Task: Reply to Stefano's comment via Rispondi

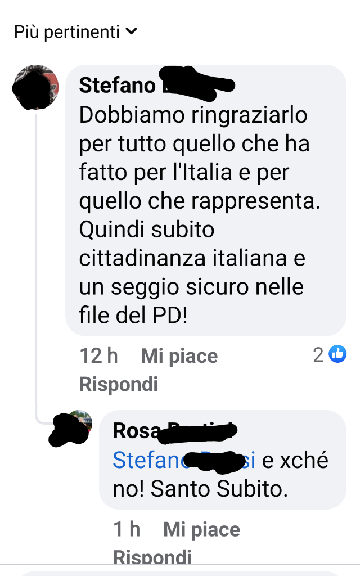Action: (x=119, y=384)
